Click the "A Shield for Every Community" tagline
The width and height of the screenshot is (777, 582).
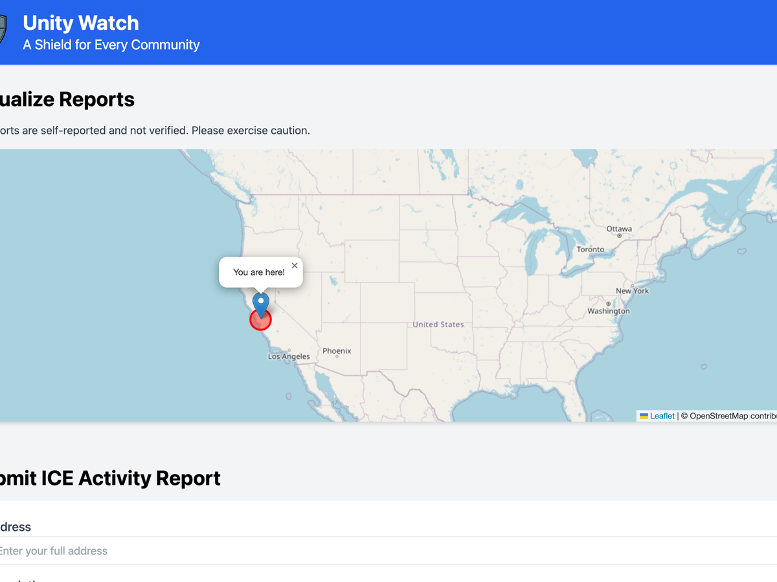[111, 45]
